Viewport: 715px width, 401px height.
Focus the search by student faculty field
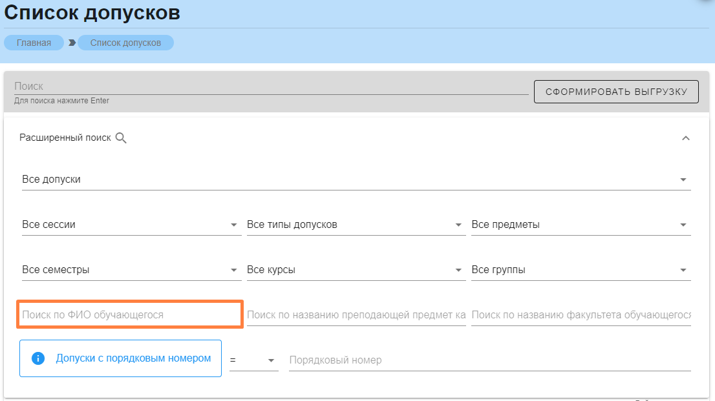tap(580, 315)
